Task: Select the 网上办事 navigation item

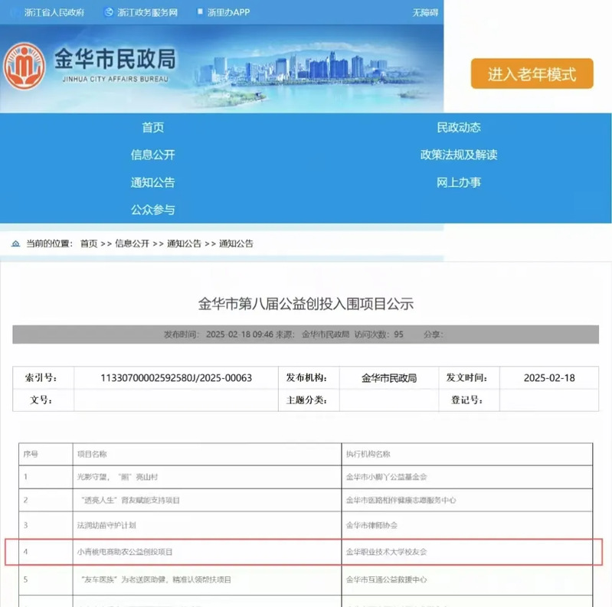Action: (x=458, y=182)
